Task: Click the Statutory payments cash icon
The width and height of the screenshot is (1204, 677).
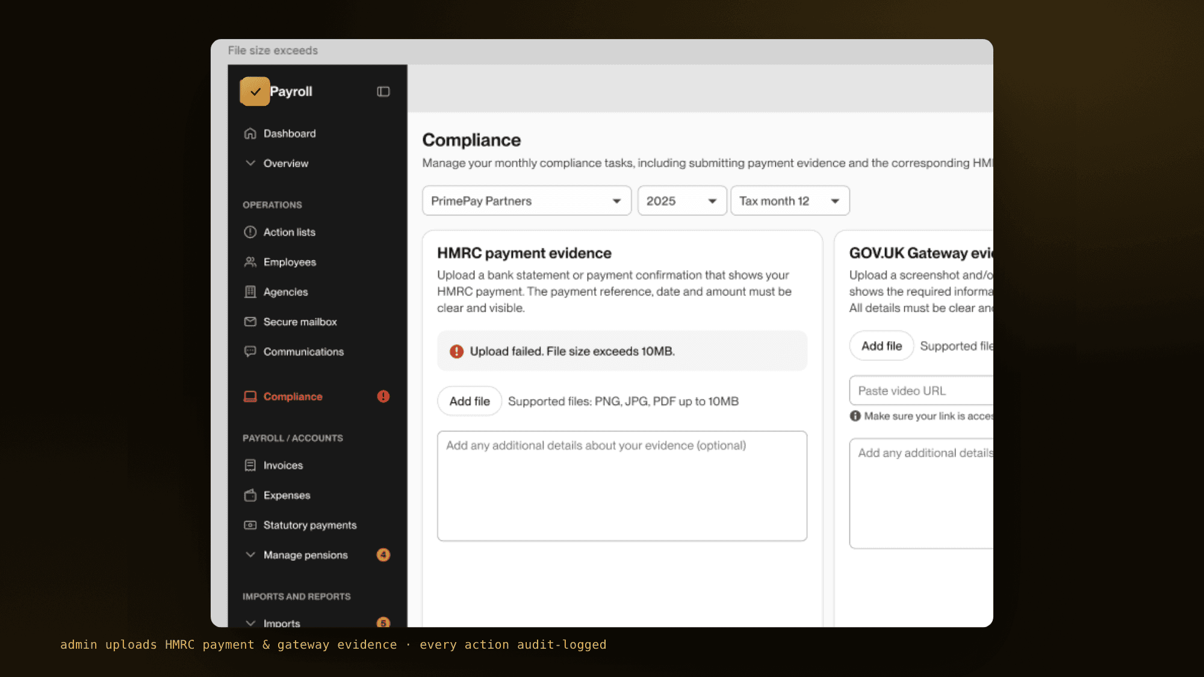Action: [250, 525]
